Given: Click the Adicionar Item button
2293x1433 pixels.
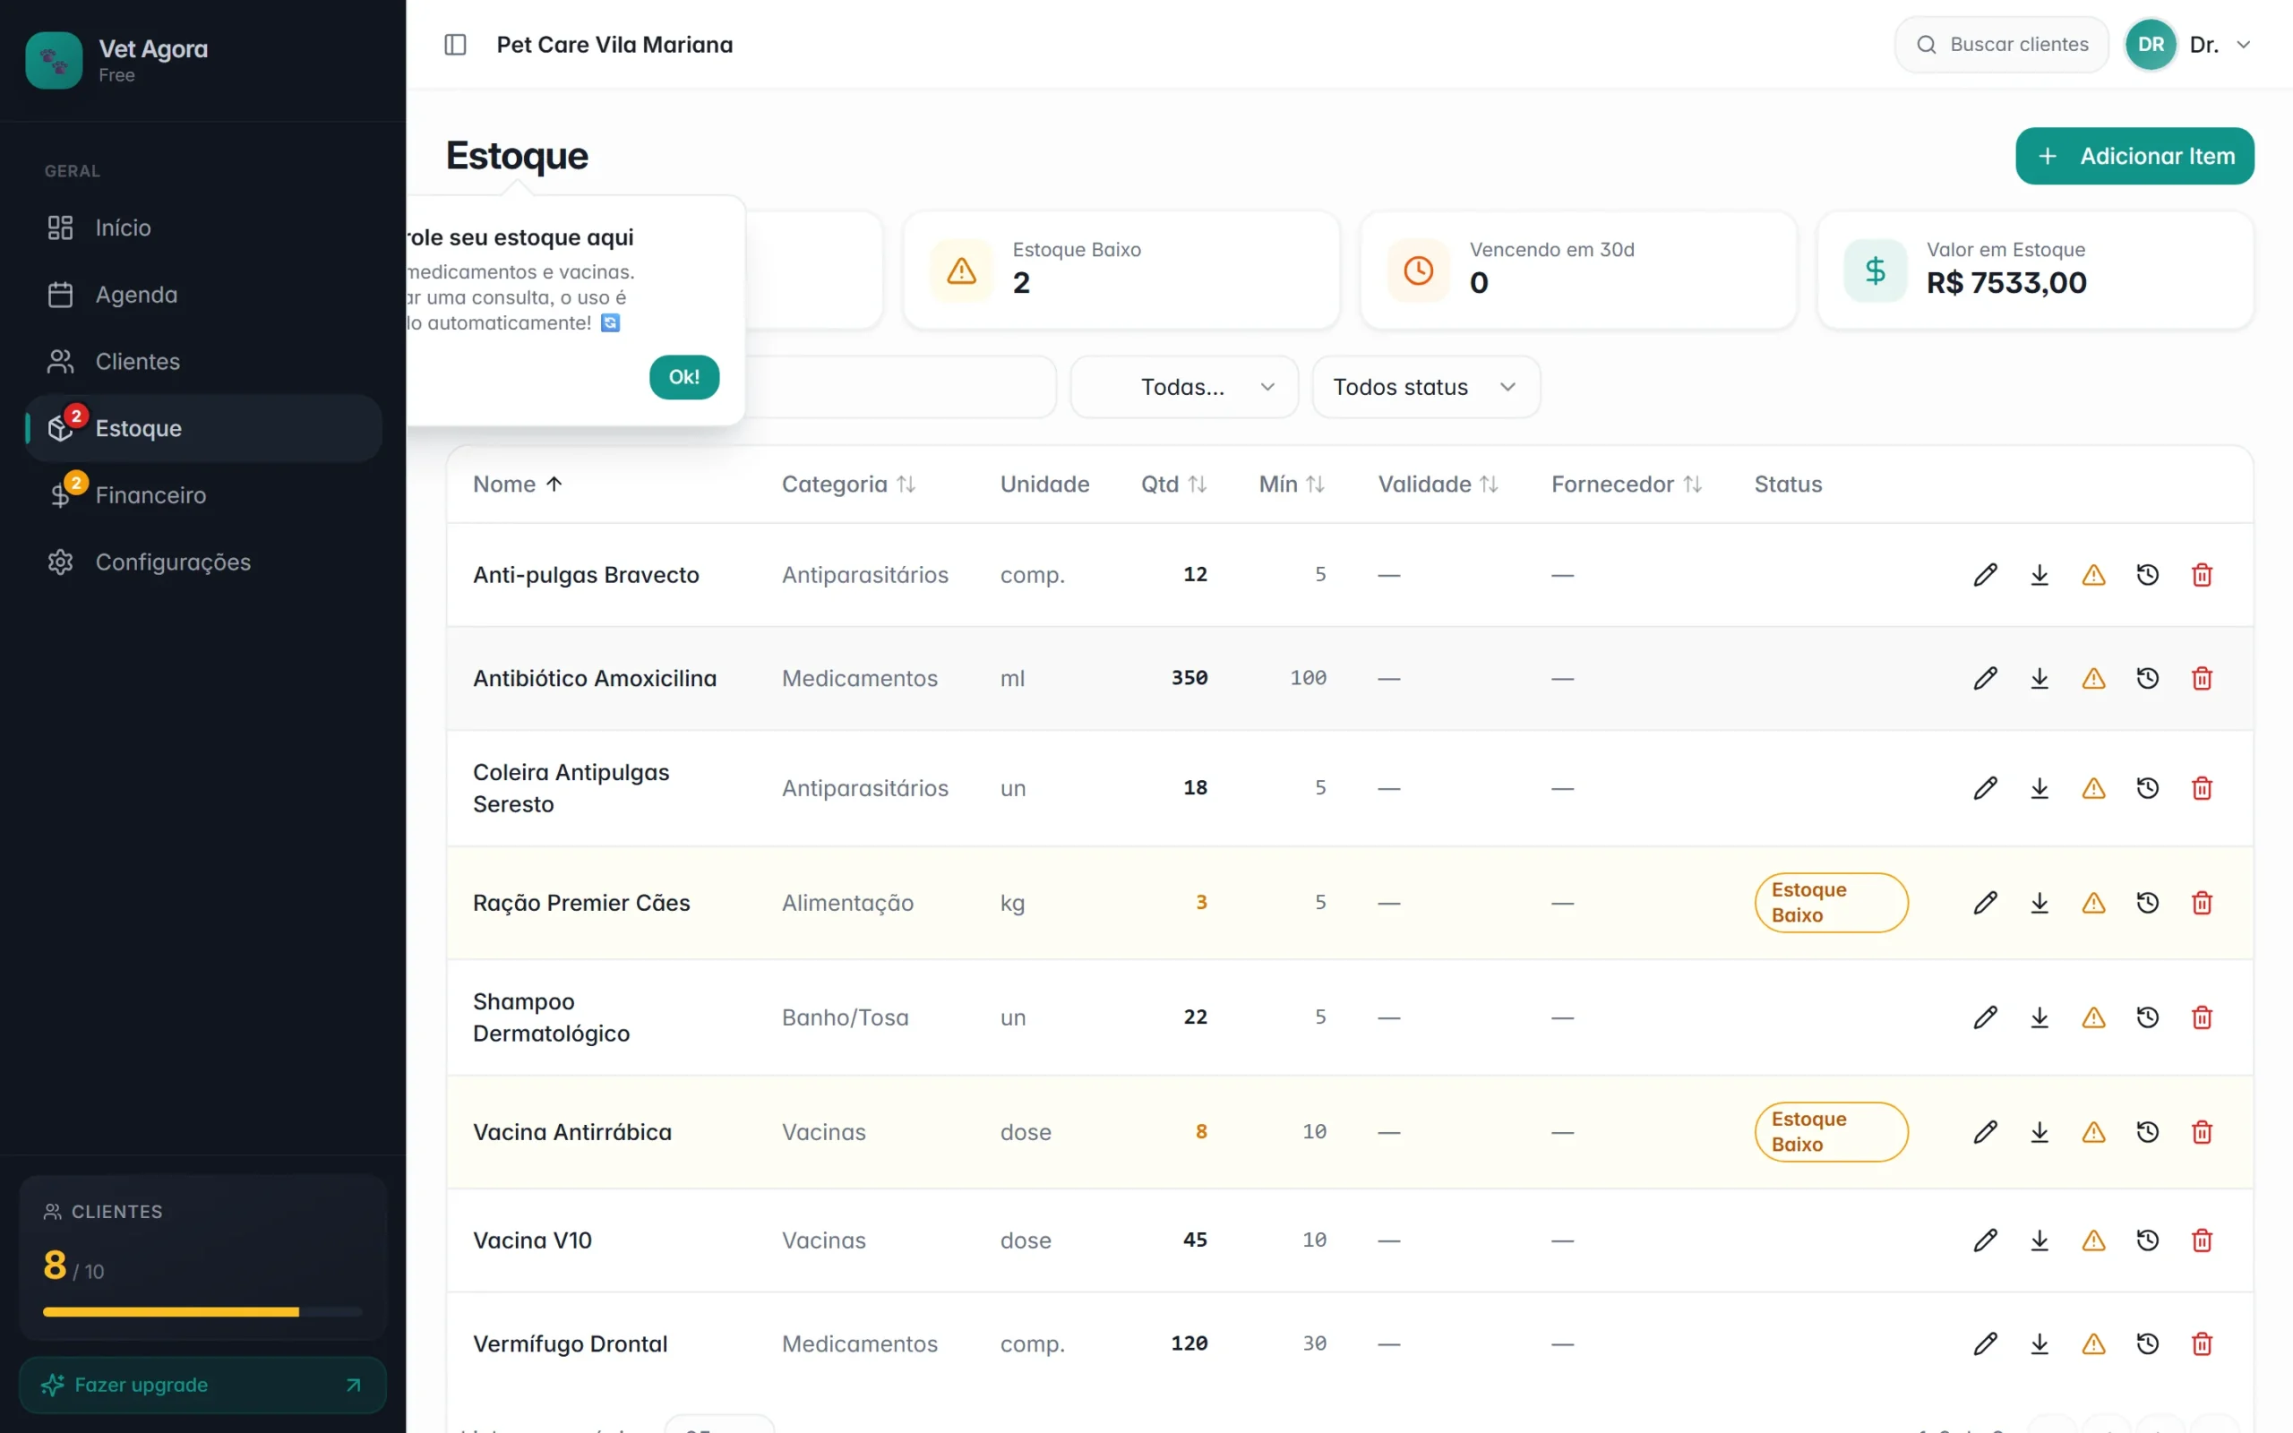Looking at the screenshot, I should pos(2134,156).
